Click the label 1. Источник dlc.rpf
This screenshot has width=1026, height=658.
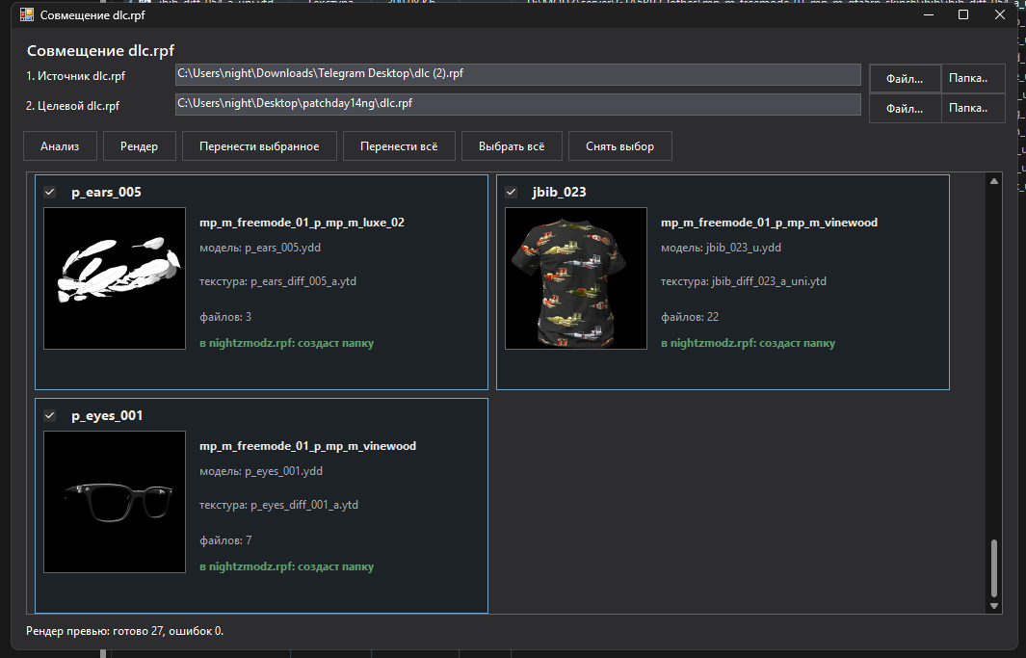point(76,76)
